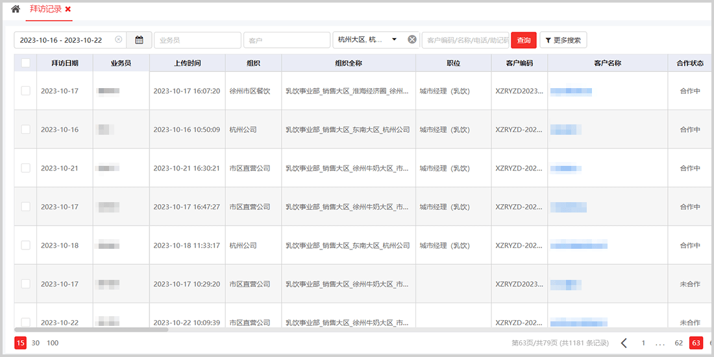Screen dimensions: 714x357
Task: Close the 拜访记录 tab
Action: pos(68,9)
